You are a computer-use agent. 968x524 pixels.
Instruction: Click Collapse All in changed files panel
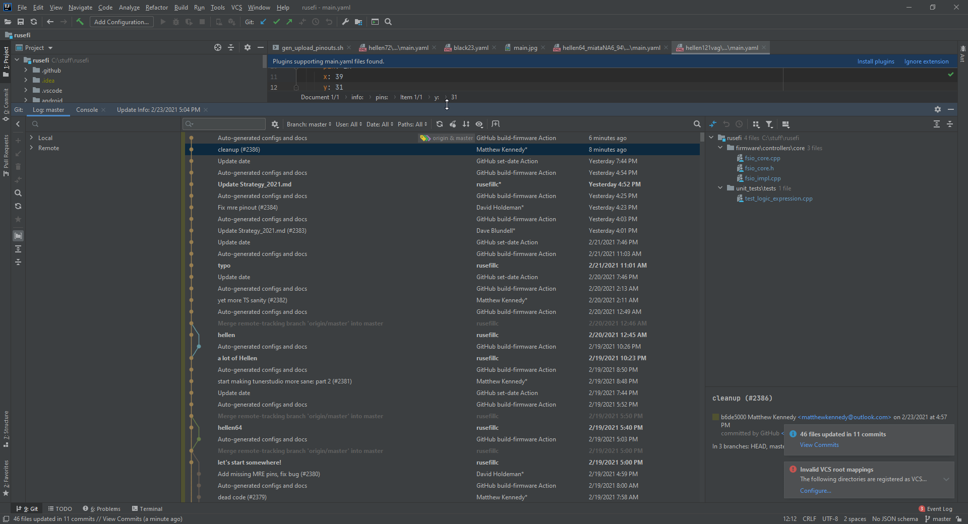click(x=950, y=124)
